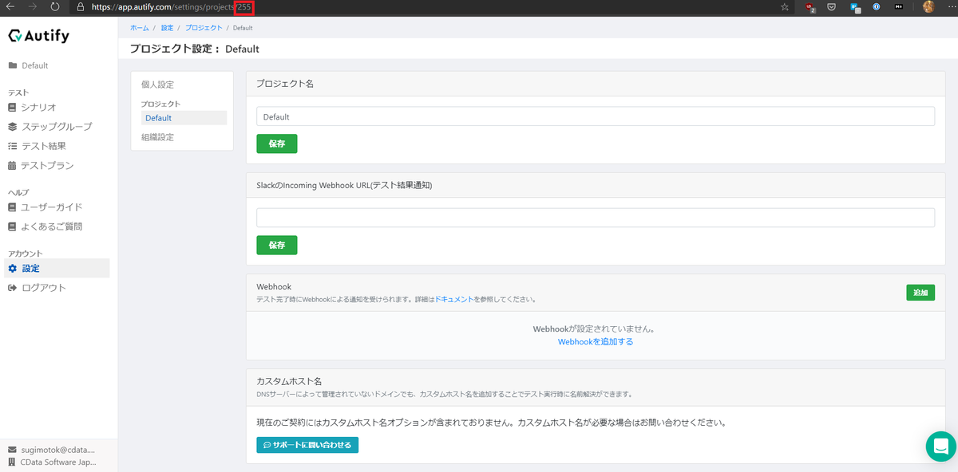Save the project name with 保存
Viewport: 958px width, 472px height.
[x=276, y=144]
